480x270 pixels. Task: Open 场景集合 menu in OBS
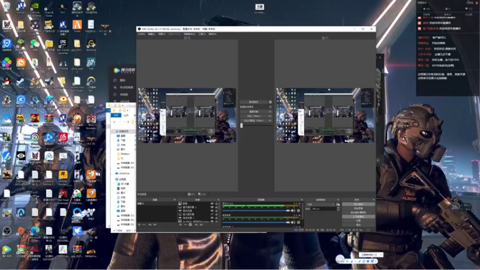click(189, 34)
